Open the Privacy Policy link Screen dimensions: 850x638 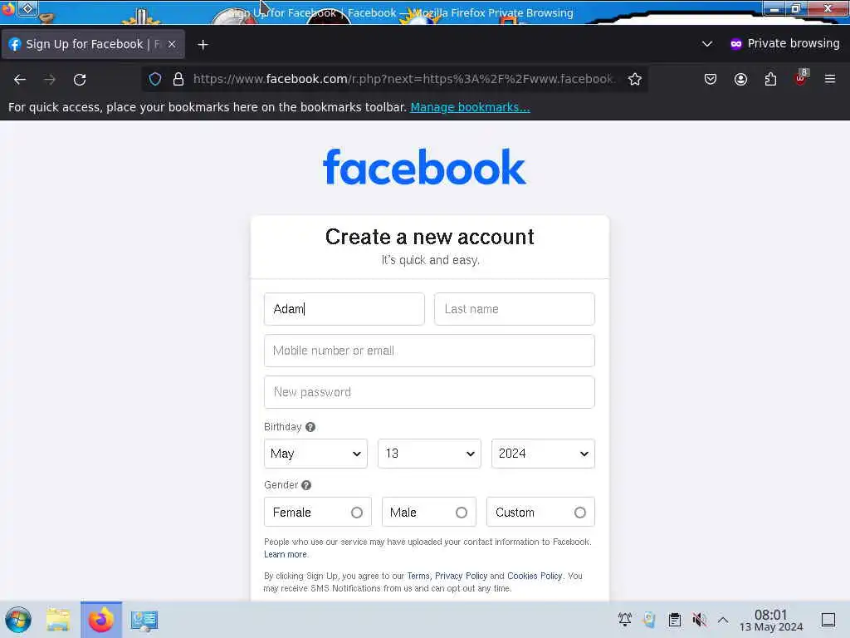(461, 576)
